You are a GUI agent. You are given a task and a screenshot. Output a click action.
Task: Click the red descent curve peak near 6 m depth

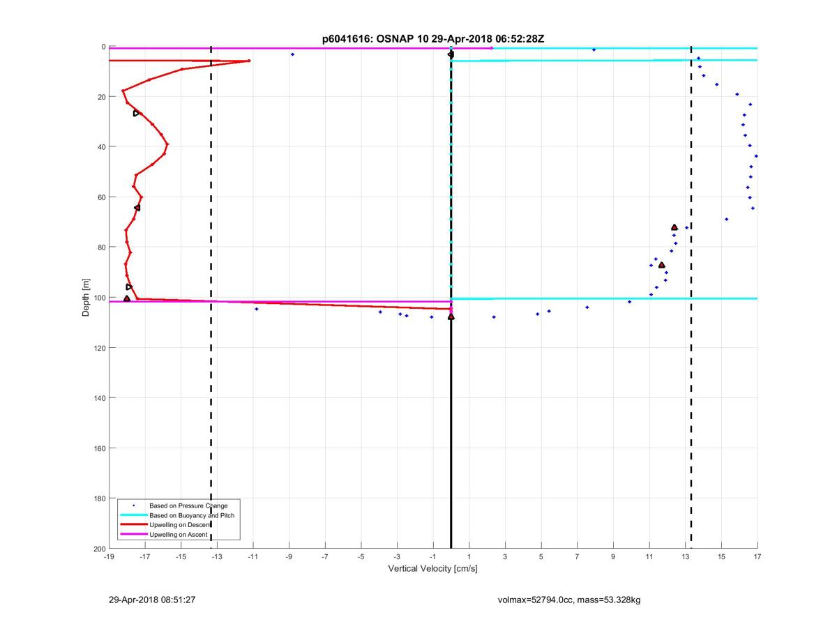pyautogui.click(x=249, y=61)
